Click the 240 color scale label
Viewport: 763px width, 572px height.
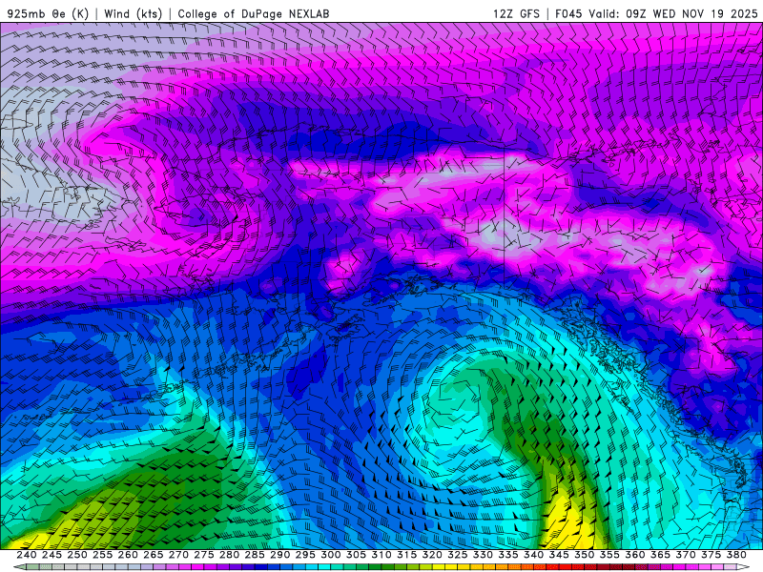27,555
